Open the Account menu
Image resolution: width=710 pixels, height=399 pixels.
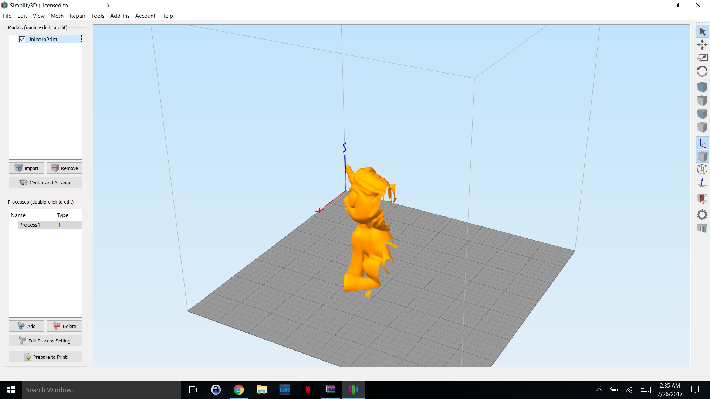pyautogui.click(x=145, y=16)
